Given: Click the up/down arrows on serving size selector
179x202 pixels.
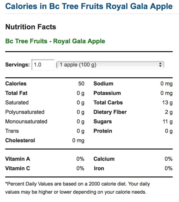Looking at the screenshot, I should click(x=160, y=65).
